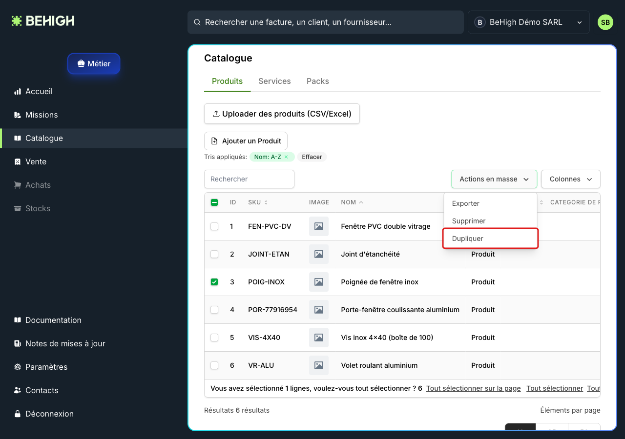Image resolution: width=625 pixels, height=439 pixels.
Task: Open the user avatar SB
Action: coord(605,22)
